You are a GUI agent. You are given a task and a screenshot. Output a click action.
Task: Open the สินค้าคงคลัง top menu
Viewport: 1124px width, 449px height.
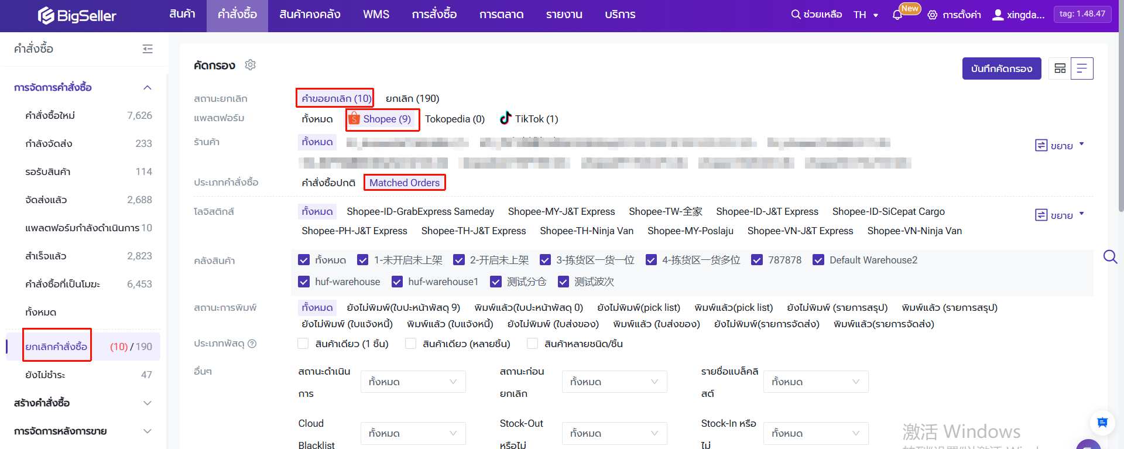point(310,15)
